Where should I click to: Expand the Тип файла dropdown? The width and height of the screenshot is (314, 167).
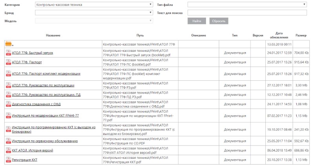pos(246,5)
